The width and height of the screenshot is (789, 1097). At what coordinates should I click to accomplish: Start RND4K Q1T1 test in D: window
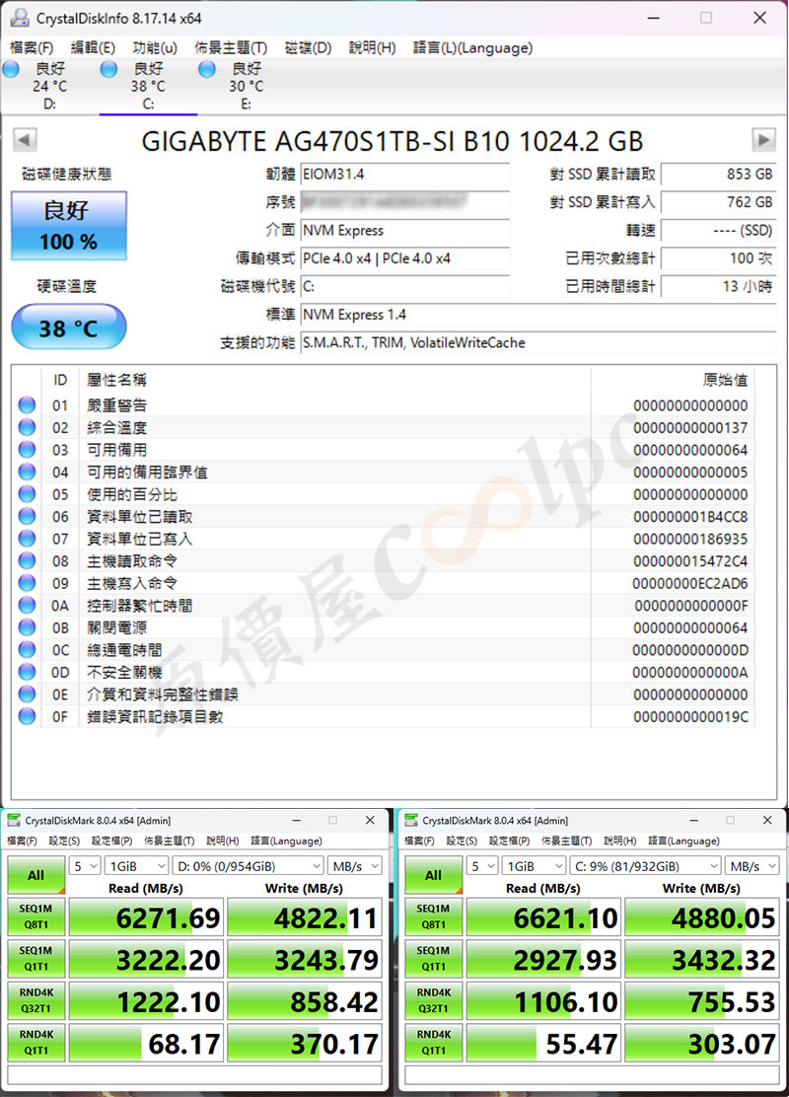36,1043
